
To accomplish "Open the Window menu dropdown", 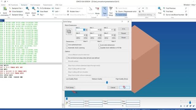I will point(187,5).
